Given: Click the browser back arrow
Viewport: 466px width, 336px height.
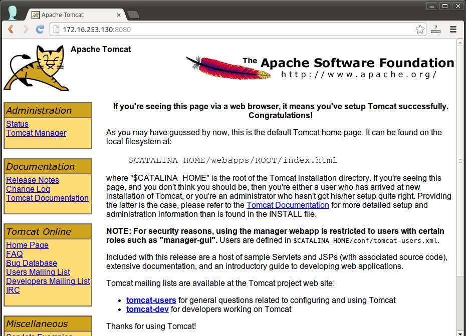Looking at the screenshot, I should pos(11,30).
